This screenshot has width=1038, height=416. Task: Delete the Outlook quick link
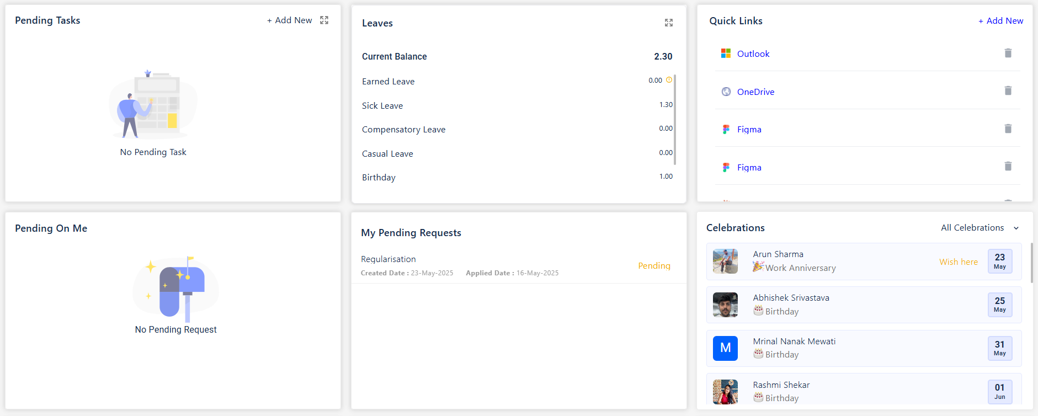pyautogui.click(x=1008, y=53)
